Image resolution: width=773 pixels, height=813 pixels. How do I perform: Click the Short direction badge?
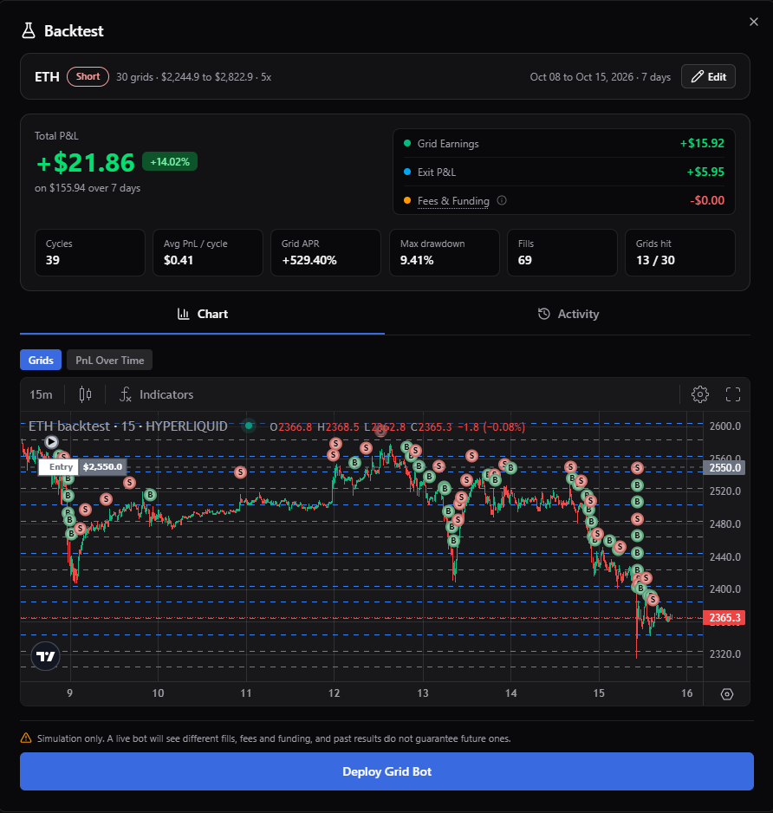tap(88, 77)
